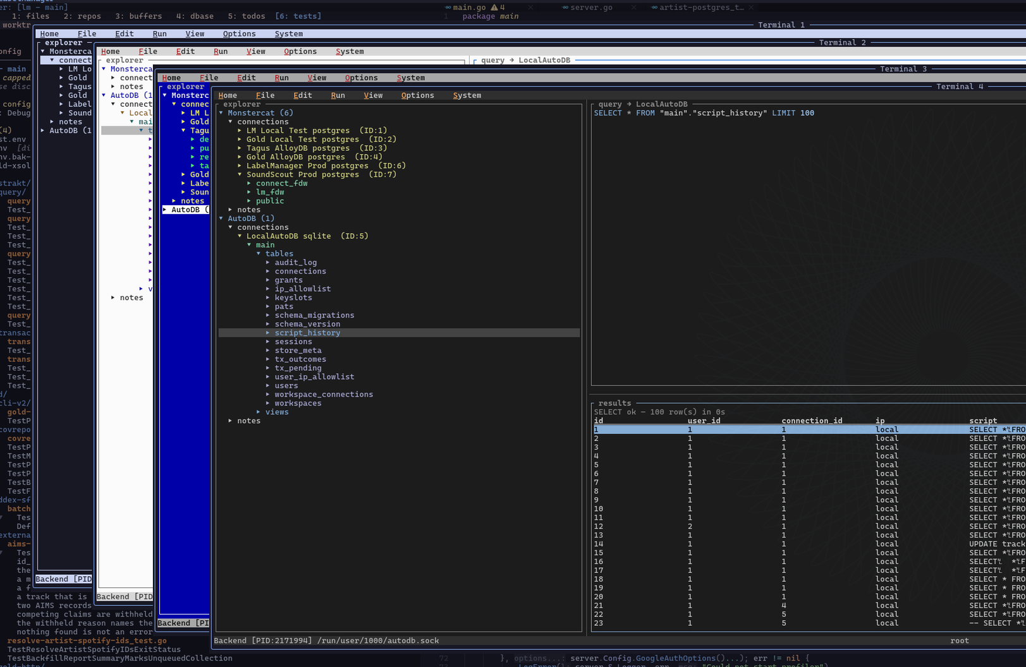This screenshot has width=1026, height=667.
Task: Open the Edit menu in Terminal 4
Action: pos(302,95)
